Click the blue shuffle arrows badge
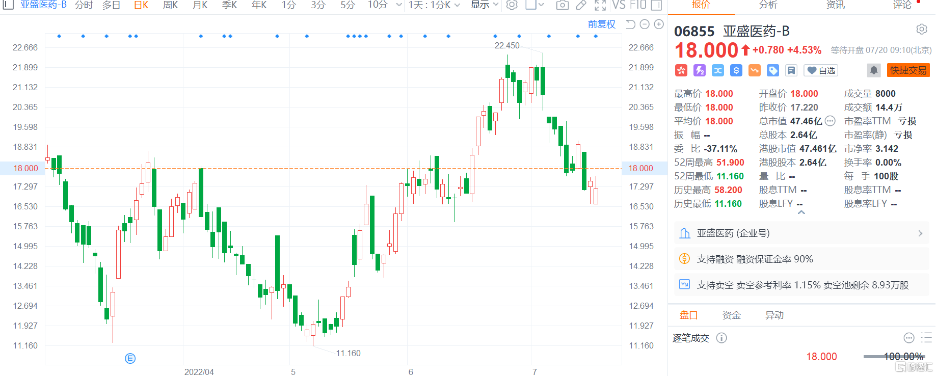Screen dimensions: 936x376 718,70
